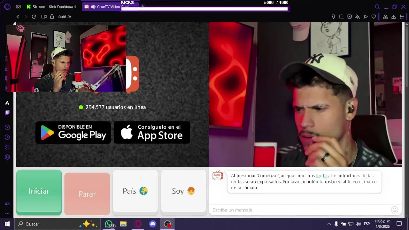Screen dimensions: 409x230
Task: Click the Buscar taskbar search box
Action: (58, 224)
